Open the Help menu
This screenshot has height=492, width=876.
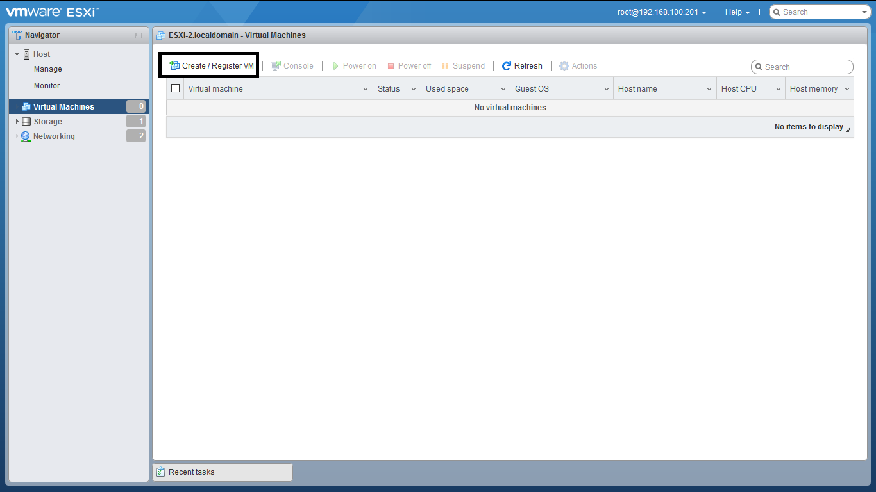(737, 12)
